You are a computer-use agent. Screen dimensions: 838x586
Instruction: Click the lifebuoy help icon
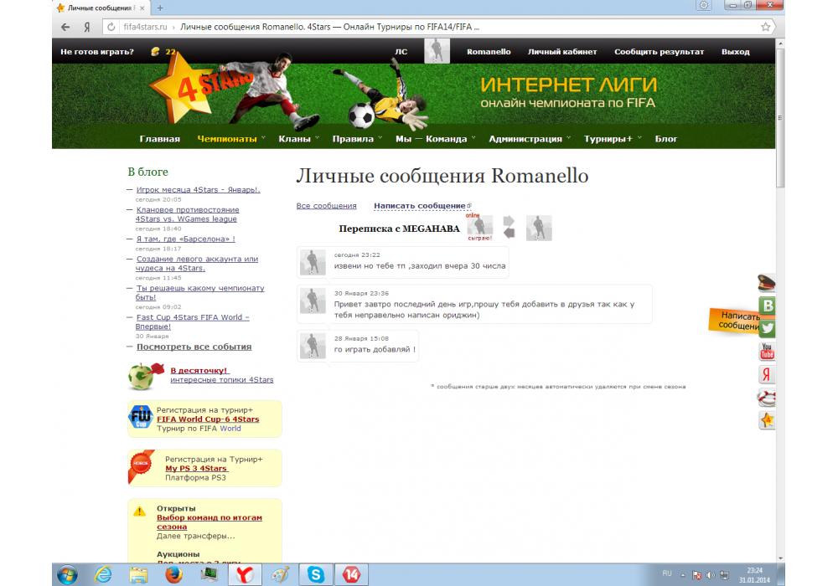[767, 397]
